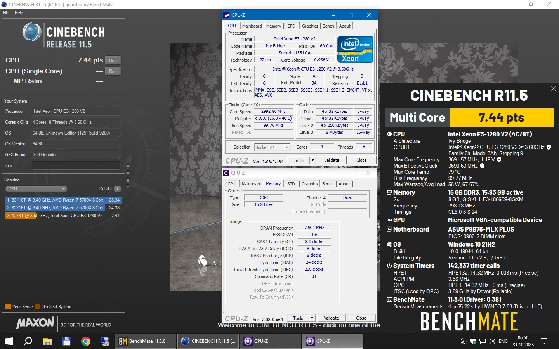This screenshot has height=349, width=559.
Task: Run the CPU (Single Core) benchmark
Action: [x=113, y=71]
